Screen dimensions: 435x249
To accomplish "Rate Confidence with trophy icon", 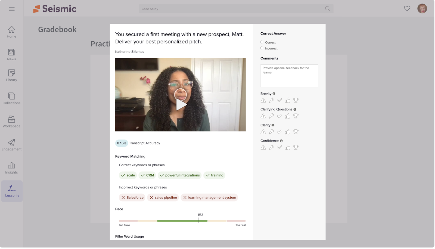I will pyautogui.click(x=296, y=148).
